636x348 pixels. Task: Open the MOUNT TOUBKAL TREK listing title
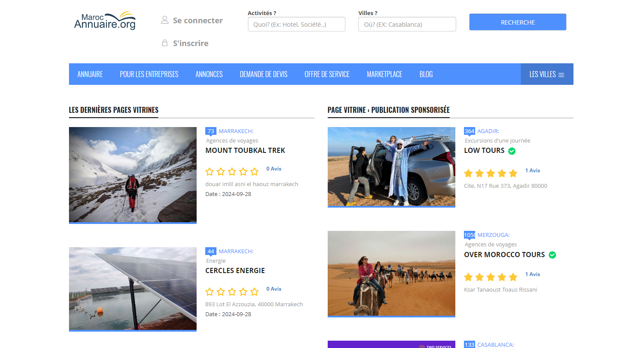click(x=245, y=150)
